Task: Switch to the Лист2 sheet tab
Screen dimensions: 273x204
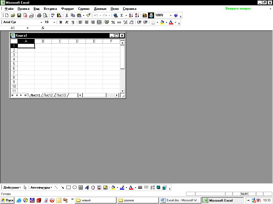Action: pyautogui.click(x=48, y=95)
